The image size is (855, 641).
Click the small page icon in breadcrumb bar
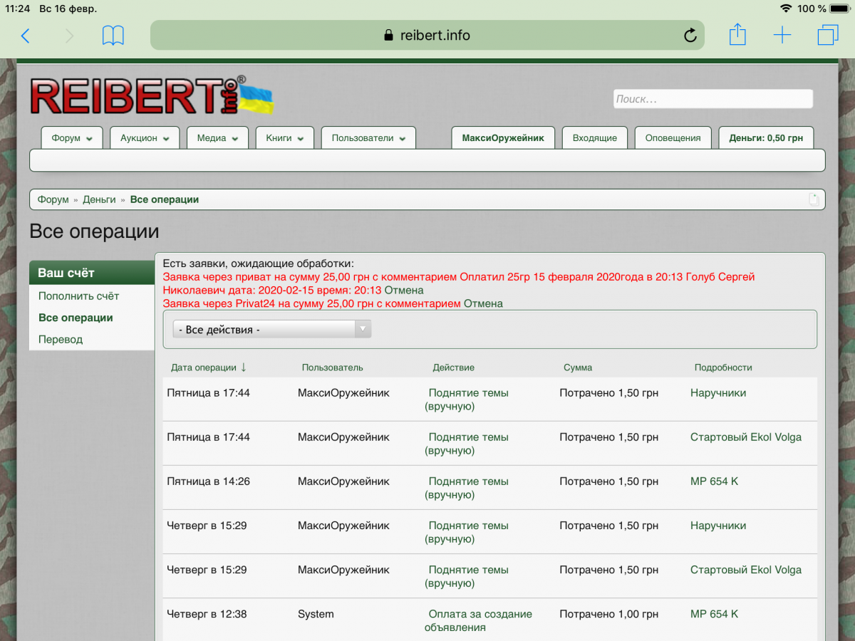pos(814,199)
